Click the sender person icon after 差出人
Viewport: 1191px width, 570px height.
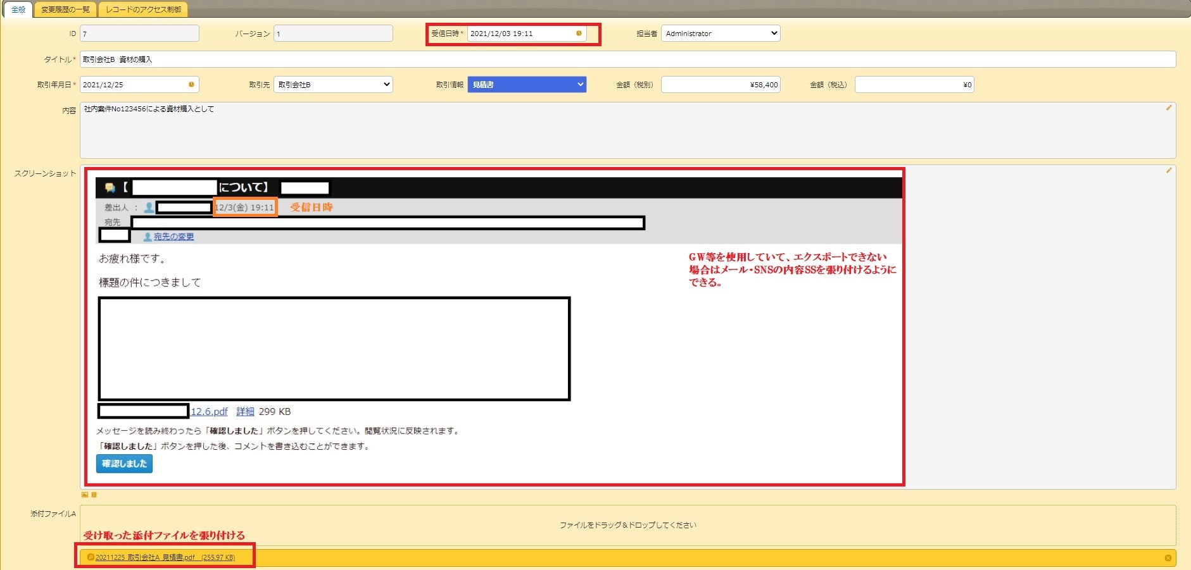coord(149,208)
